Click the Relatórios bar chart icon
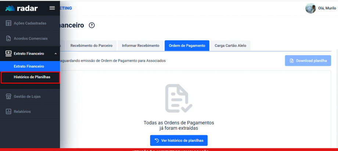 pyautogui.click(x=8, y=111)
